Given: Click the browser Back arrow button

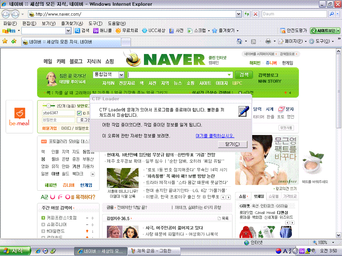Looking at the screenshot, I should 6,14.
